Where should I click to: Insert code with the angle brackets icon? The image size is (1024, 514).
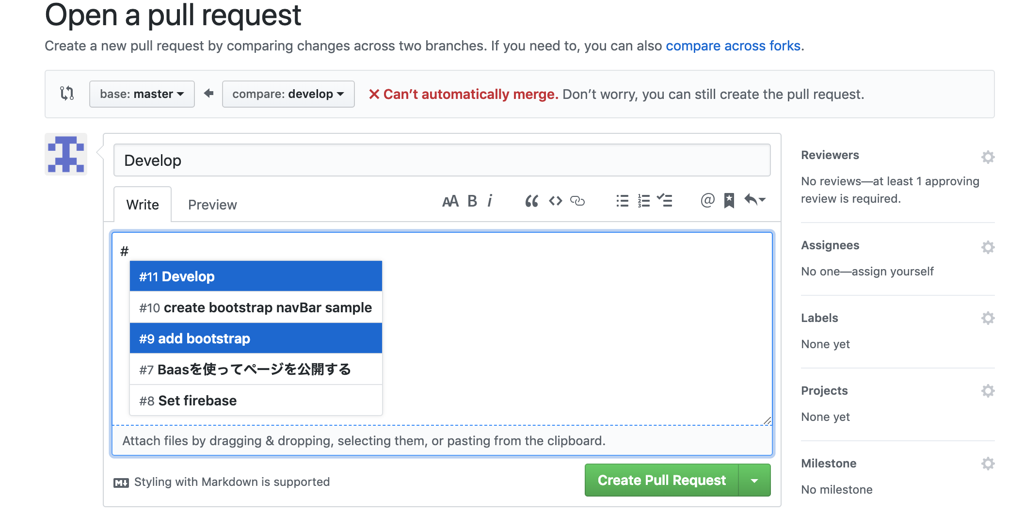555,201
